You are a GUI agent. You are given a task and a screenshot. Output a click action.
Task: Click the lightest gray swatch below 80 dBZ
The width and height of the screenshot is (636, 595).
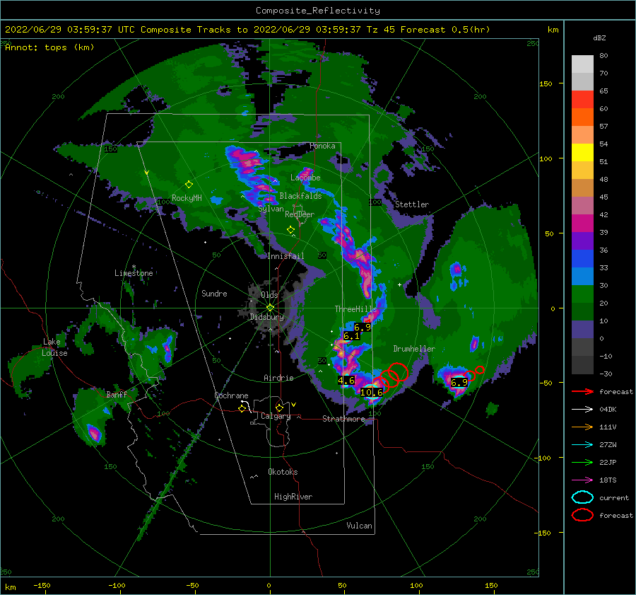tap(582, 64)
